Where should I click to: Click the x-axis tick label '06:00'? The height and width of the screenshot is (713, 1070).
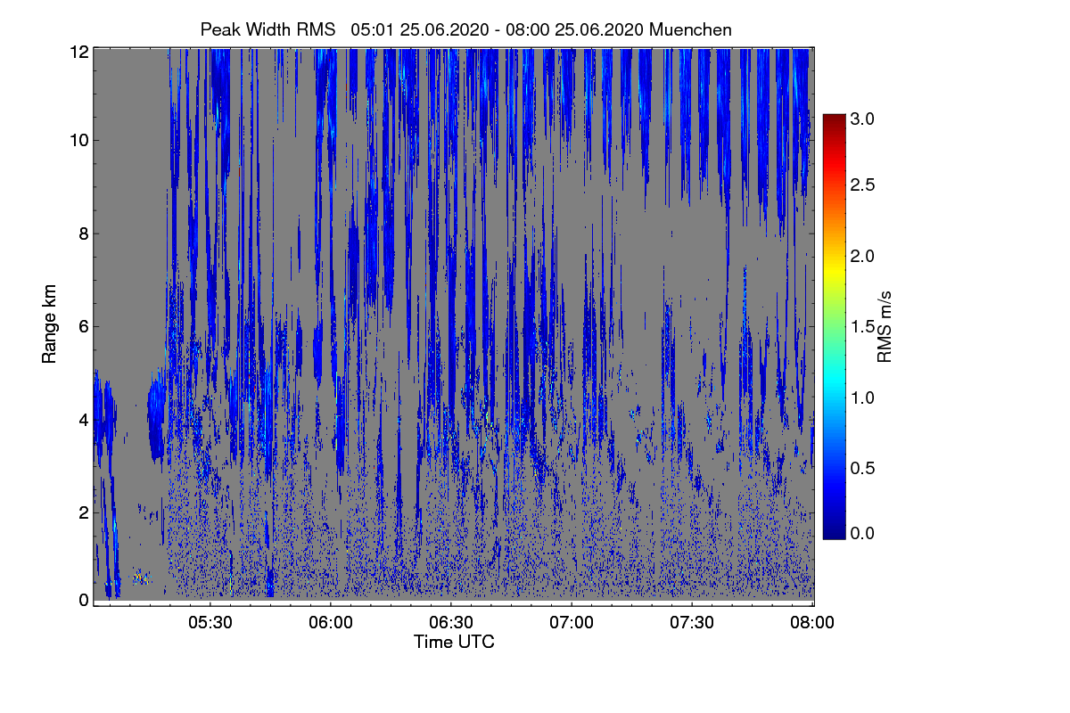(330, 623)
